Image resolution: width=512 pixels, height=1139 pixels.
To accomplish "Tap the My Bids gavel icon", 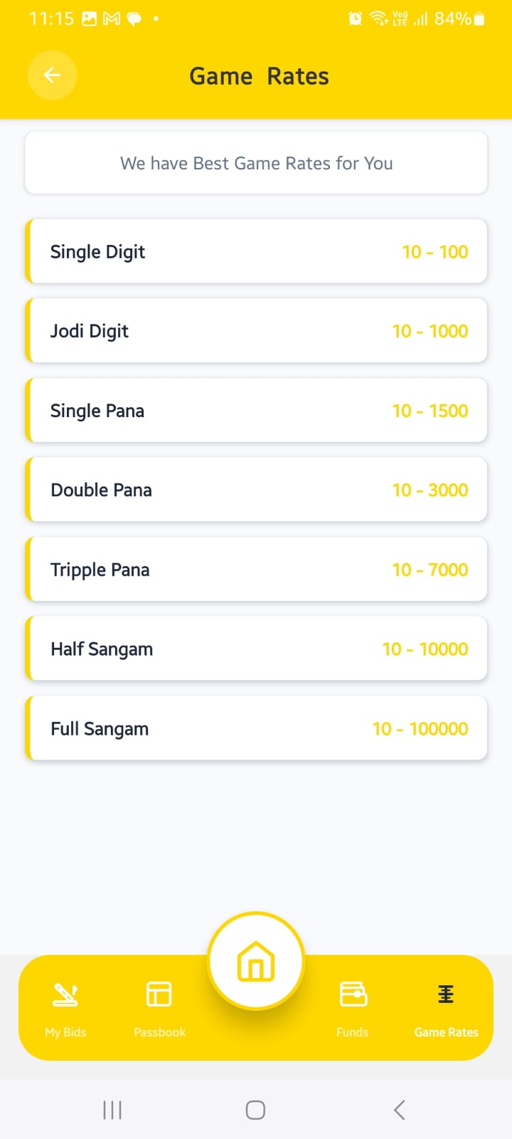I will 65,994.
